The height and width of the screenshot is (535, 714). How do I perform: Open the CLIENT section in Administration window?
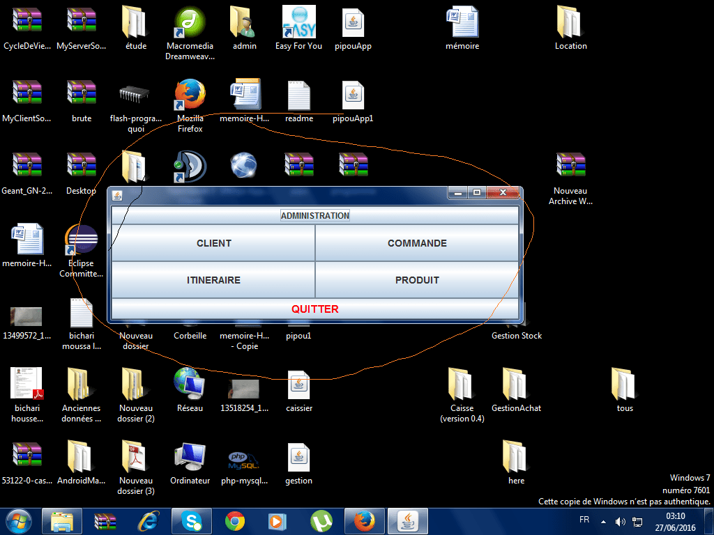pos(213,243)
